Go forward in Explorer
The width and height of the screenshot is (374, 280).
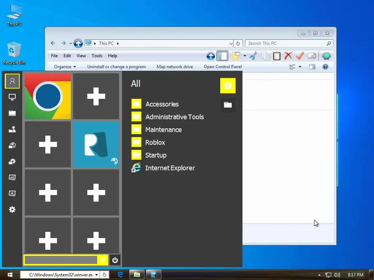tap(63, 43)
